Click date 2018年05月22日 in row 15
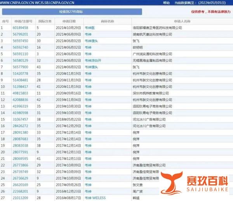 (68, 119)
